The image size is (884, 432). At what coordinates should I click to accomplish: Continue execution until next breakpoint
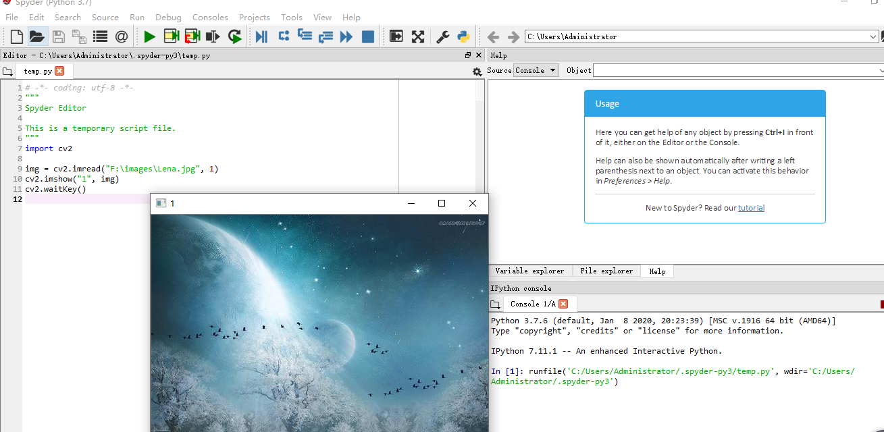click(346, 36)
